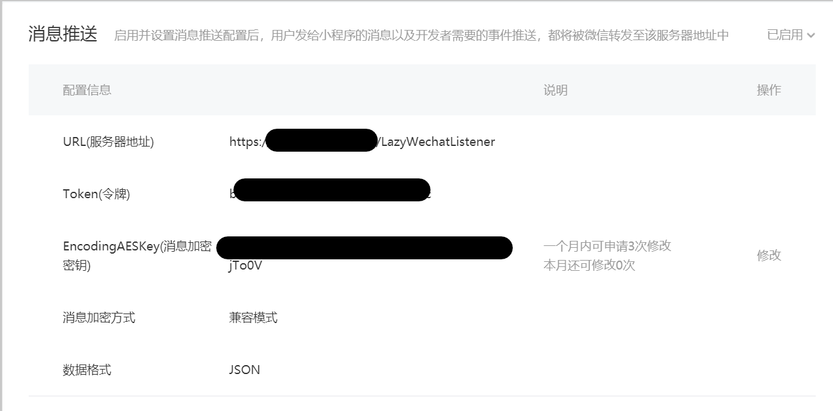Click the 消息推送 description text
Image resolution: width=833 pixels, height=411 pixels.
(422, 35)
